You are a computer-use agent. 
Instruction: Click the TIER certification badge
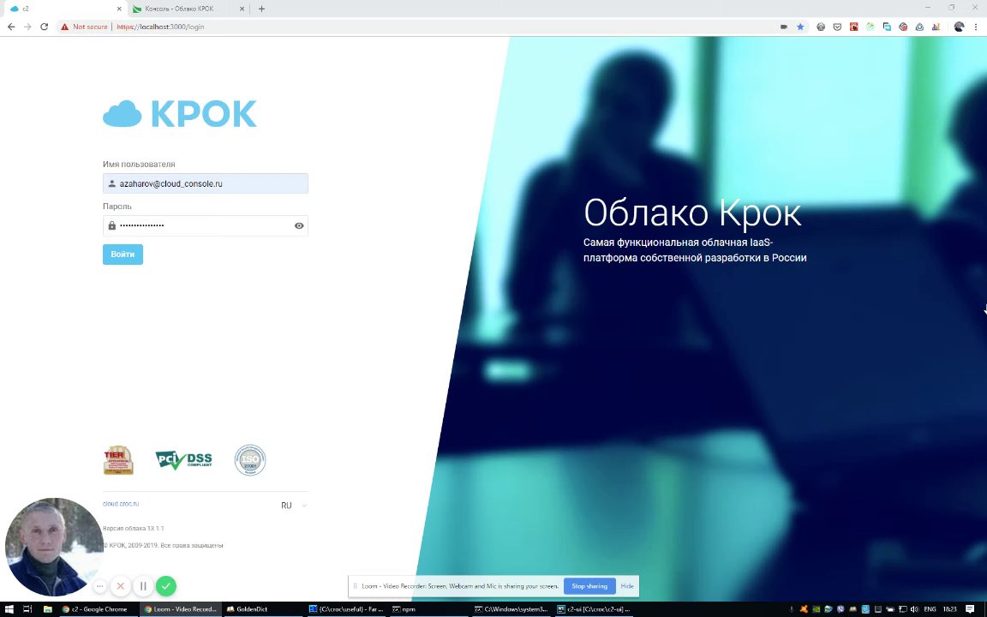(x=118, y=460)
